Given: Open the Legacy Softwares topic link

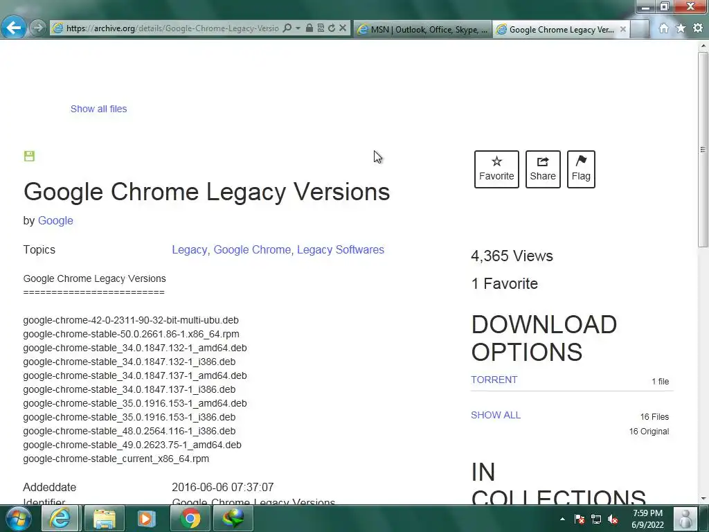Looking at the screenshot, I should (341, 249).
